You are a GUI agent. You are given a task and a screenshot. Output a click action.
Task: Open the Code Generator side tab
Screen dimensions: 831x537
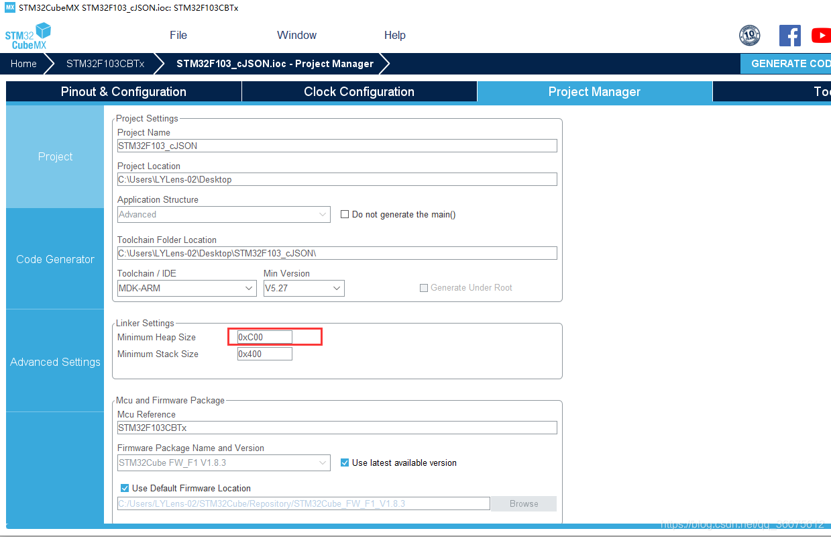tap(55, 259)
